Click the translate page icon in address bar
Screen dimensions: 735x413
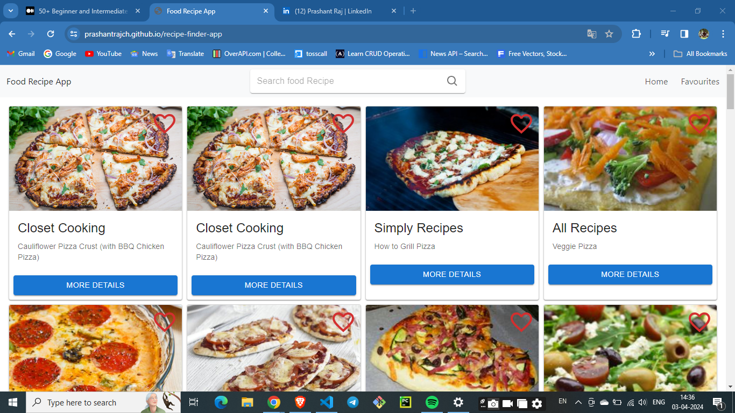point(591,34)
